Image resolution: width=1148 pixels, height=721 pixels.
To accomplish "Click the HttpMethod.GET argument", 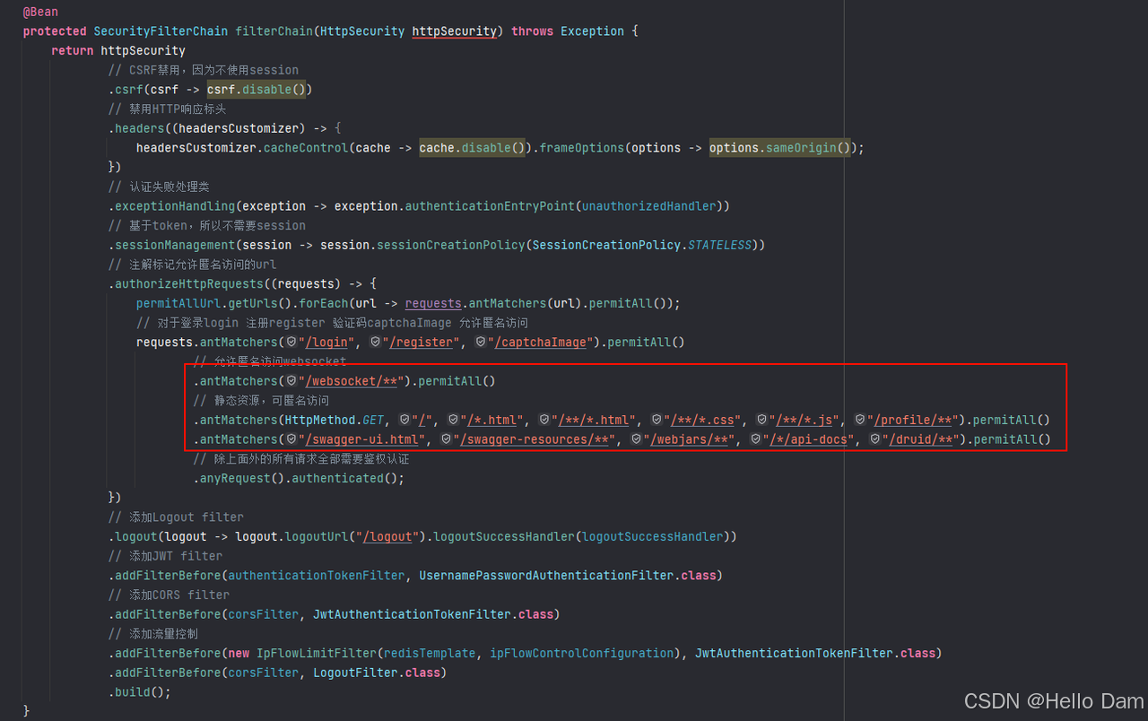I will point(335,420).
